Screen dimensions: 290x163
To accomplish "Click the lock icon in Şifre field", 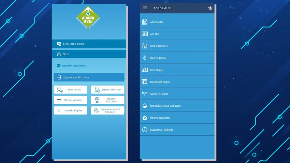I will point(59,54).
